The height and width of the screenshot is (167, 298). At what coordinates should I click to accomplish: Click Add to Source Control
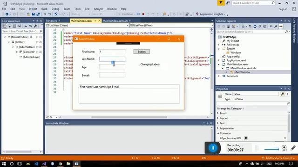278,158
